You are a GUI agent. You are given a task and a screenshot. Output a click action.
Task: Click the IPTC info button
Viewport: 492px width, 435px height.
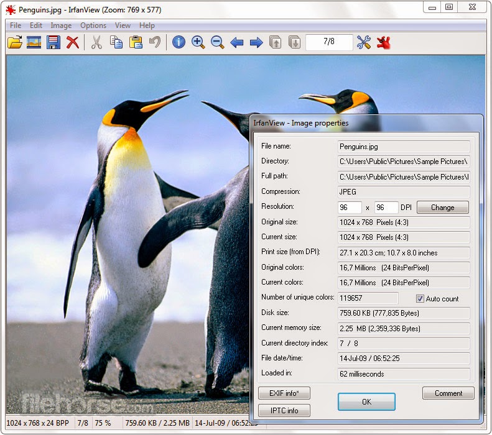pos(284,410)
